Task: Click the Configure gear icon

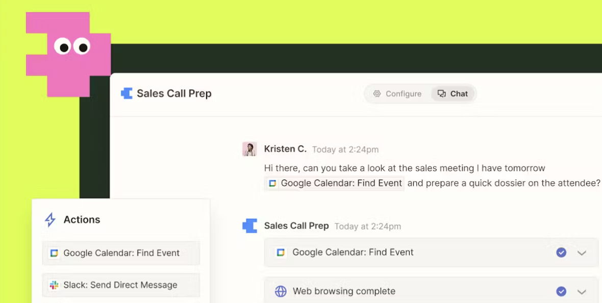Action: [377, 94]
